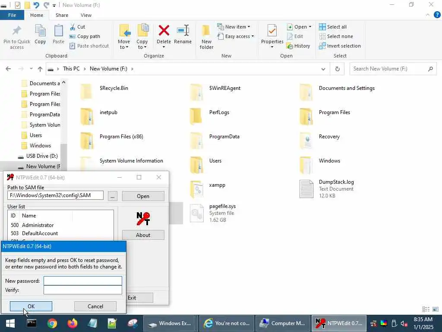Open History in ribbon

tap(298, 46)
